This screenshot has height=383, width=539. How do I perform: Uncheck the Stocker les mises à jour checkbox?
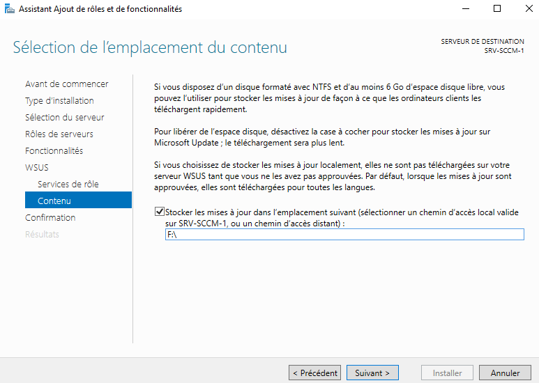(x=160, y=212)
